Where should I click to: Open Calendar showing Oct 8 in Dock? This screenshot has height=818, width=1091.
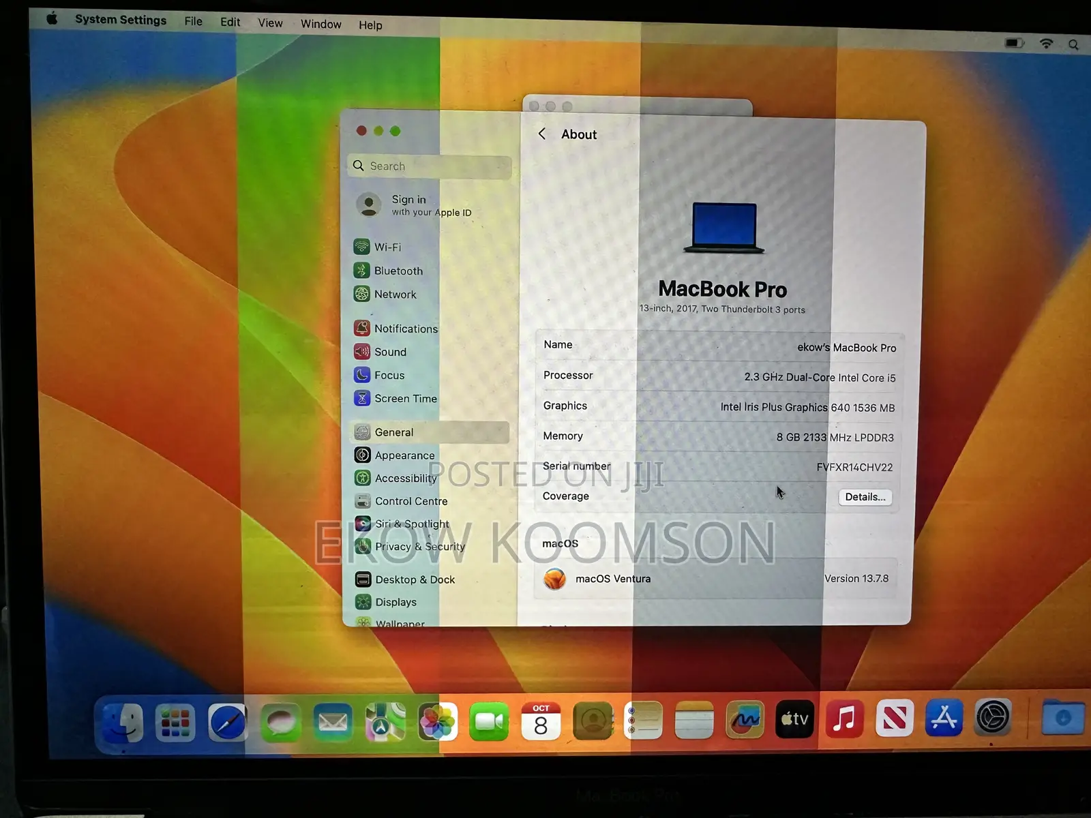click(541, 721)
